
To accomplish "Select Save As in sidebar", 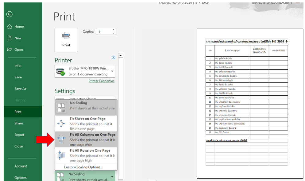I will coord(20,89).
